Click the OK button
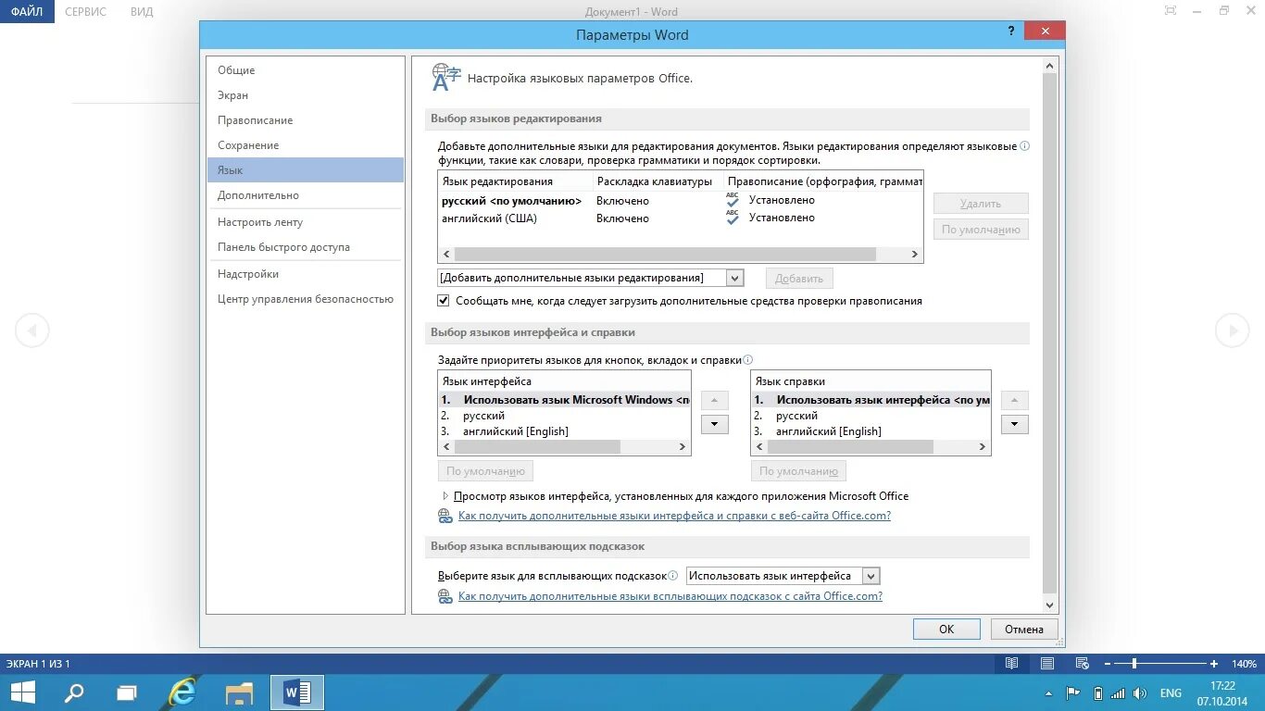The height and width of the screenshot is (711, 1265). (946, 629)
